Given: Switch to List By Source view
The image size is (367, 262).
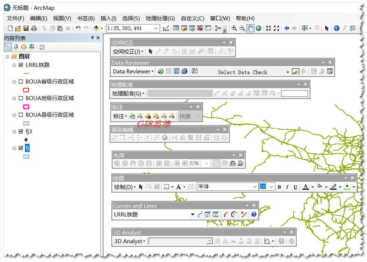Looking at the screenshot, I should click(x=16, y=47).
